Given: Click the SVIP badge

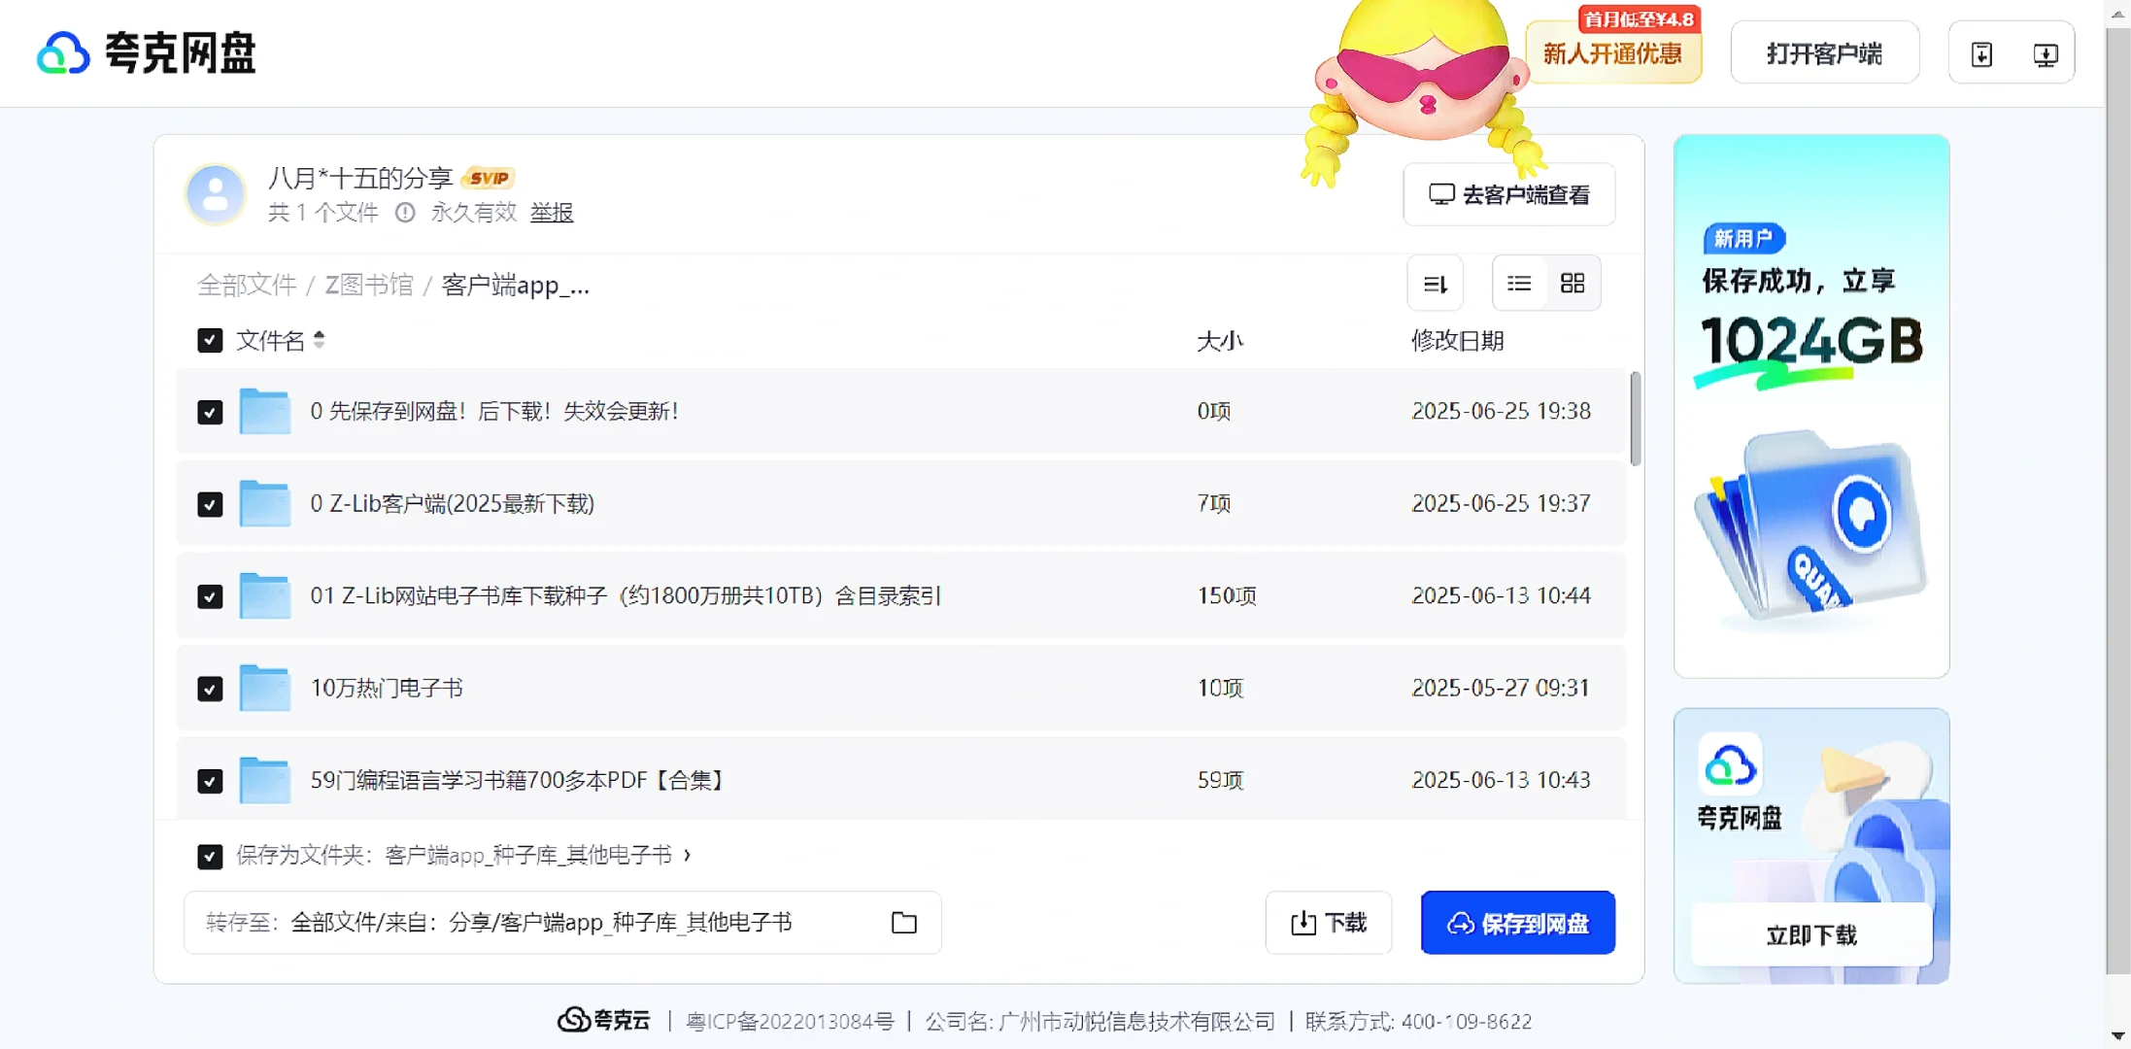Looking at the screenshot, I should [488, 178].
